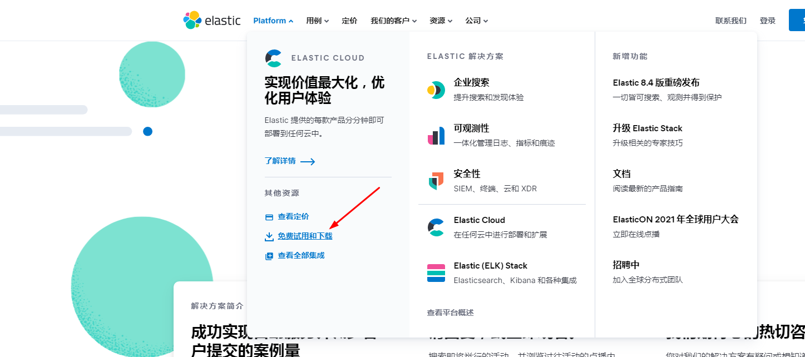Collapse the Platform dropdown menu
Image resolution: width=805 pixels, height=357 pixels.
pos(273,21)
